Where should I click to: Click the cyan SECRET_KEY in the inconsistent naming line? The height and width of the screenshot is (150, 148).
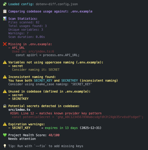tap(43, 81)
